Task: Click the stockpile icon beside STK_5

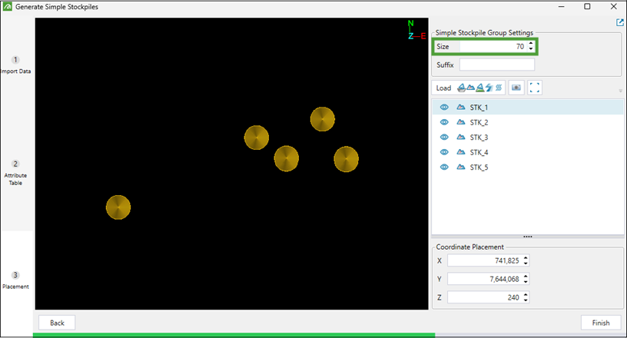Action: [x=461, y=167]
